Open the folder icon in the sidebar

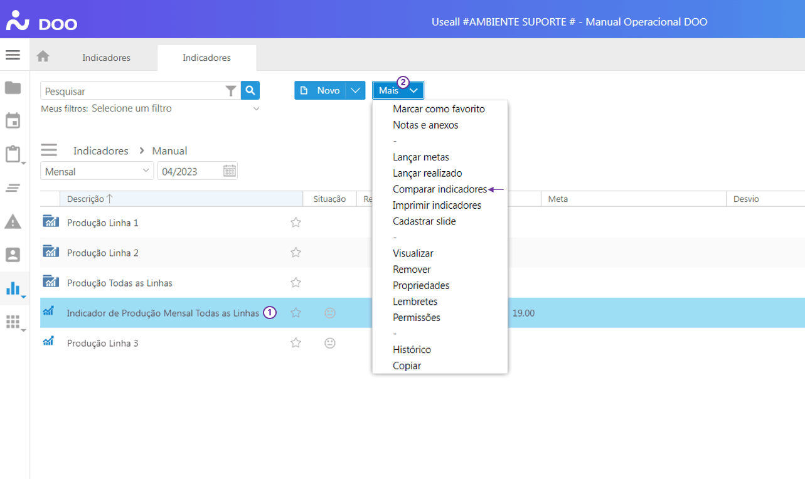tap(13, 88)
